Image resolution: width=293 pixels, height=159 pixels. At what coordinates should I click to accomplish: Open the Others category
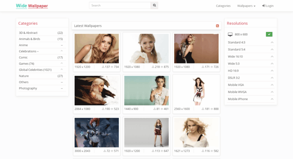23,82
